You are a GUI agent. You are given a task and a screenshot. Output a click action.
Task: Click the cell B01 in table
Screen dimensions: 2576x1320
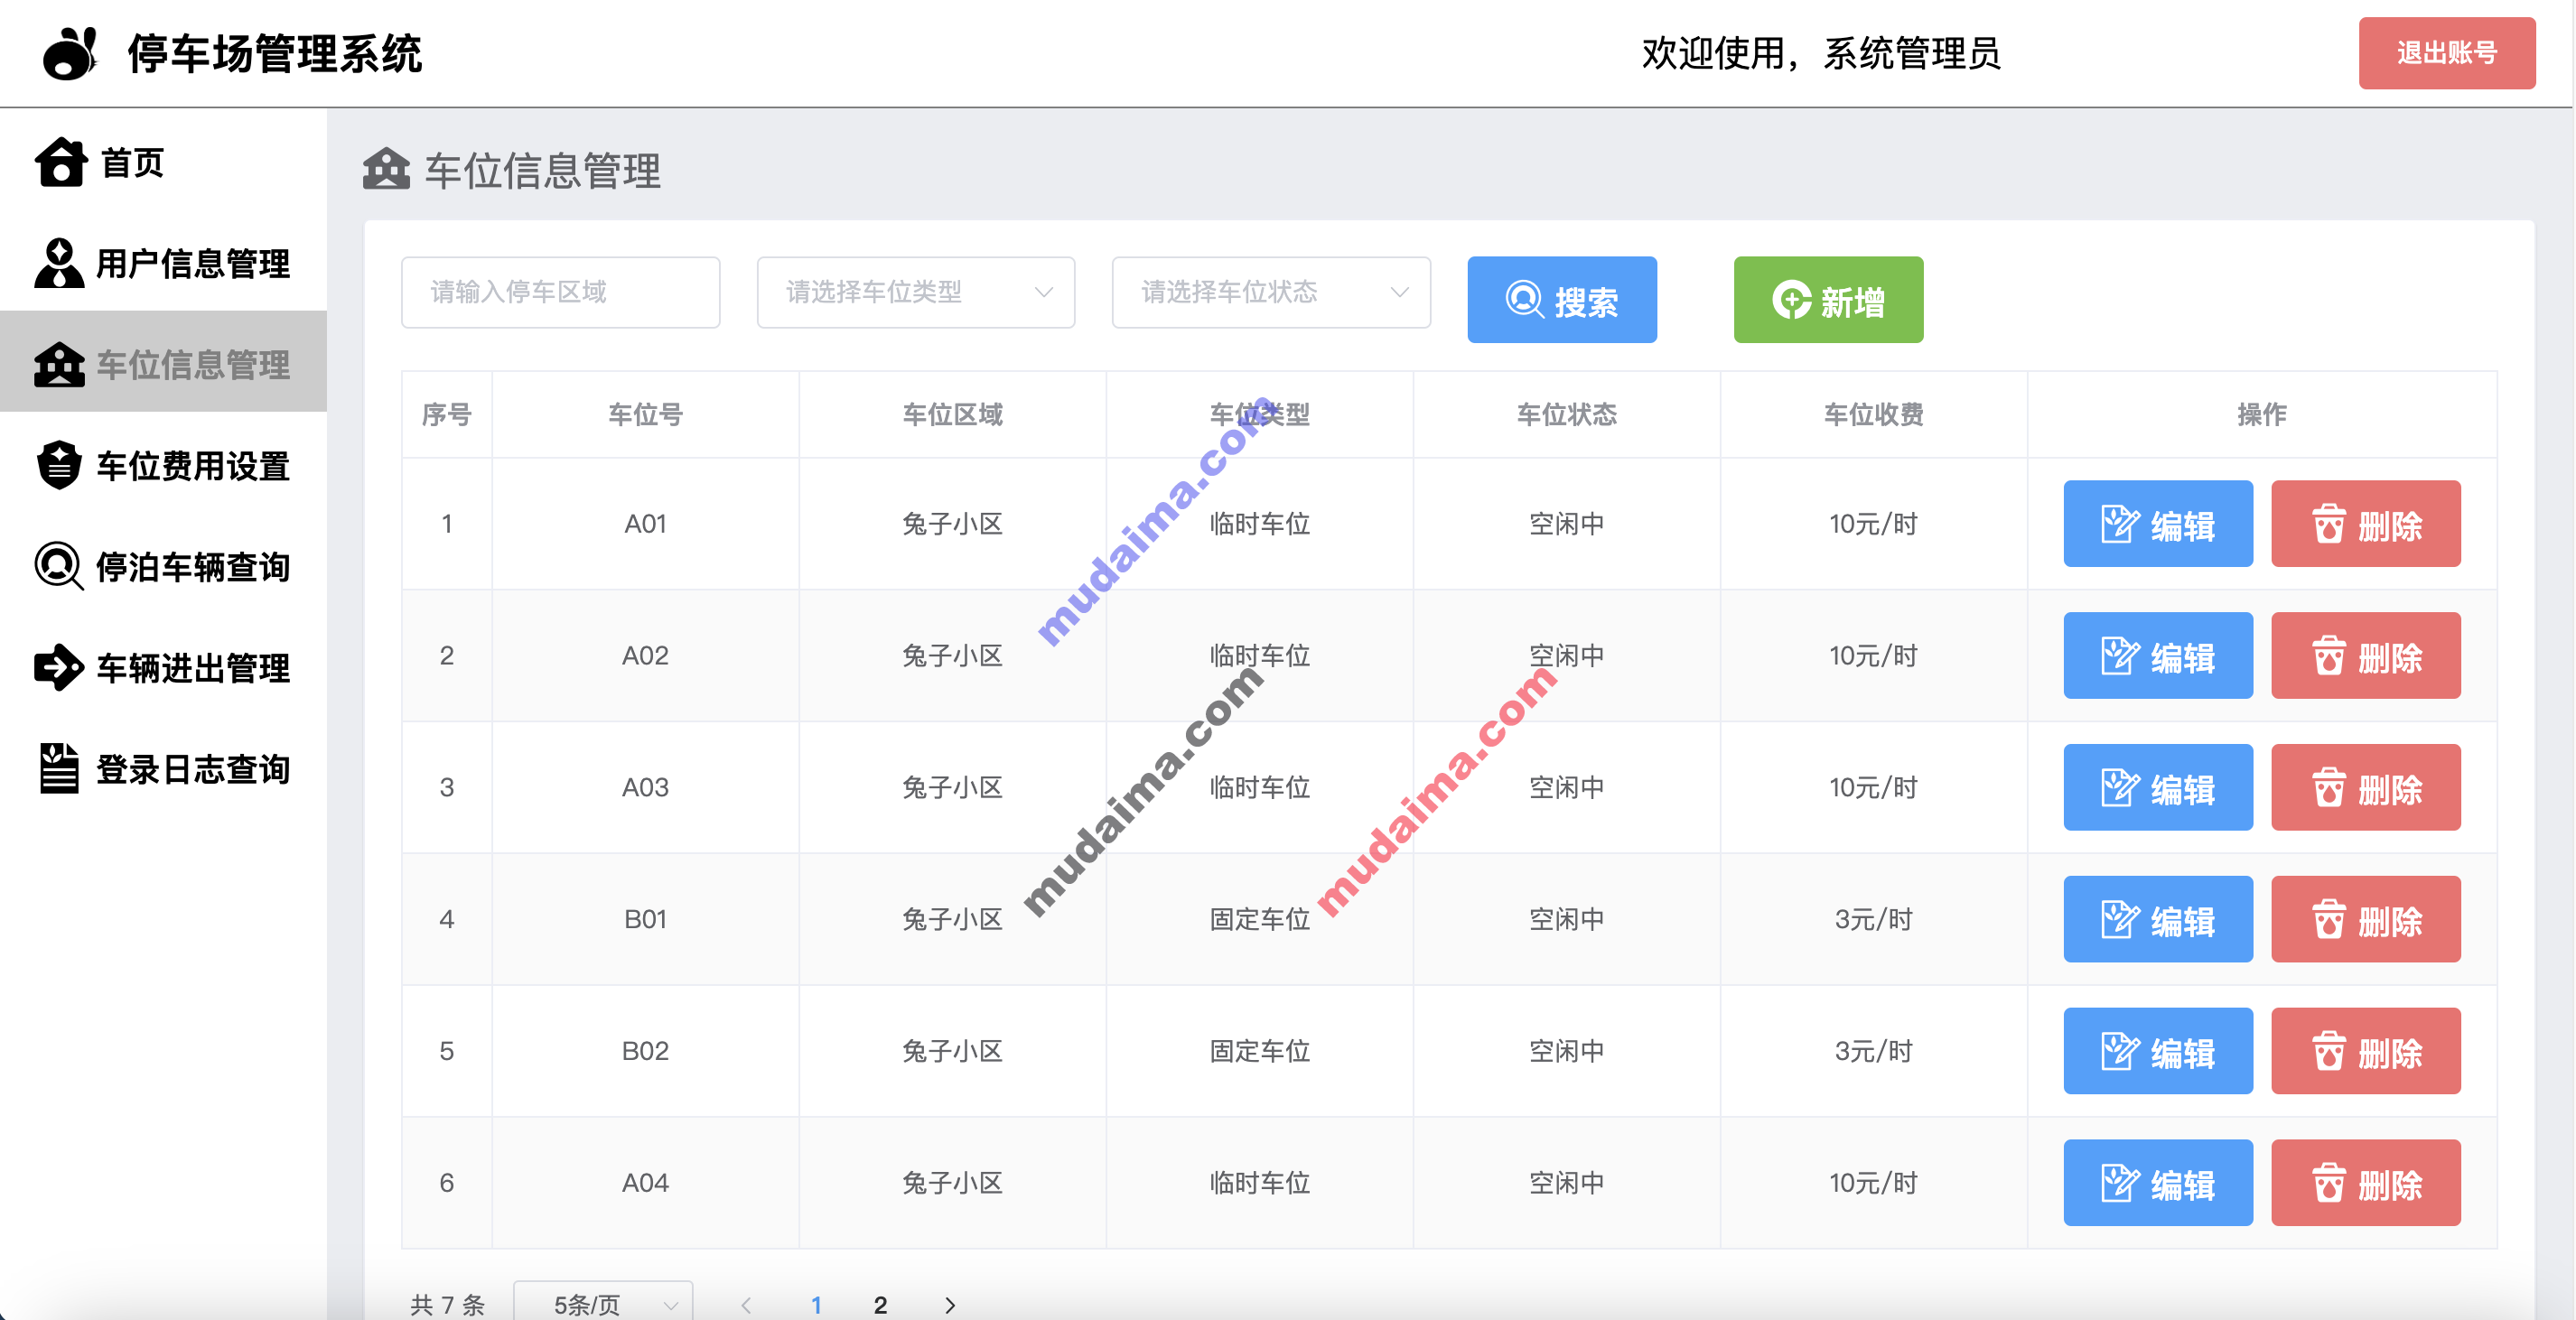[645, 919]
